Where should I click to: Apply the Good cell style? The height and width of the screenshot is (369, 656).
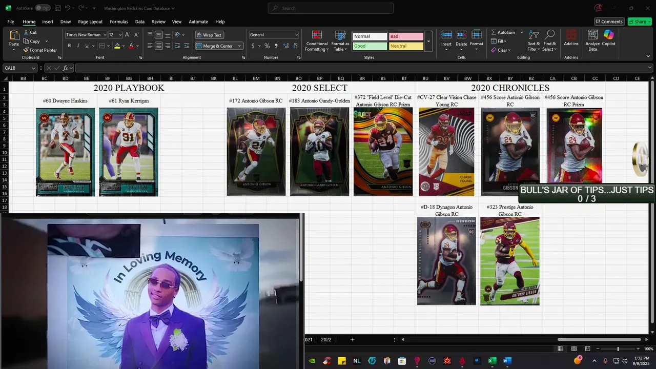(370, 46)
